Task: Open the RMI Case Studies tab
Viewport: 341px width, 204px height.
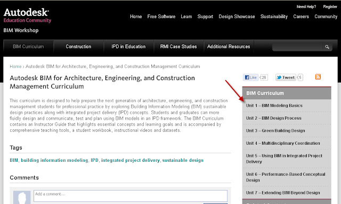Action: (x=178, y=46)
